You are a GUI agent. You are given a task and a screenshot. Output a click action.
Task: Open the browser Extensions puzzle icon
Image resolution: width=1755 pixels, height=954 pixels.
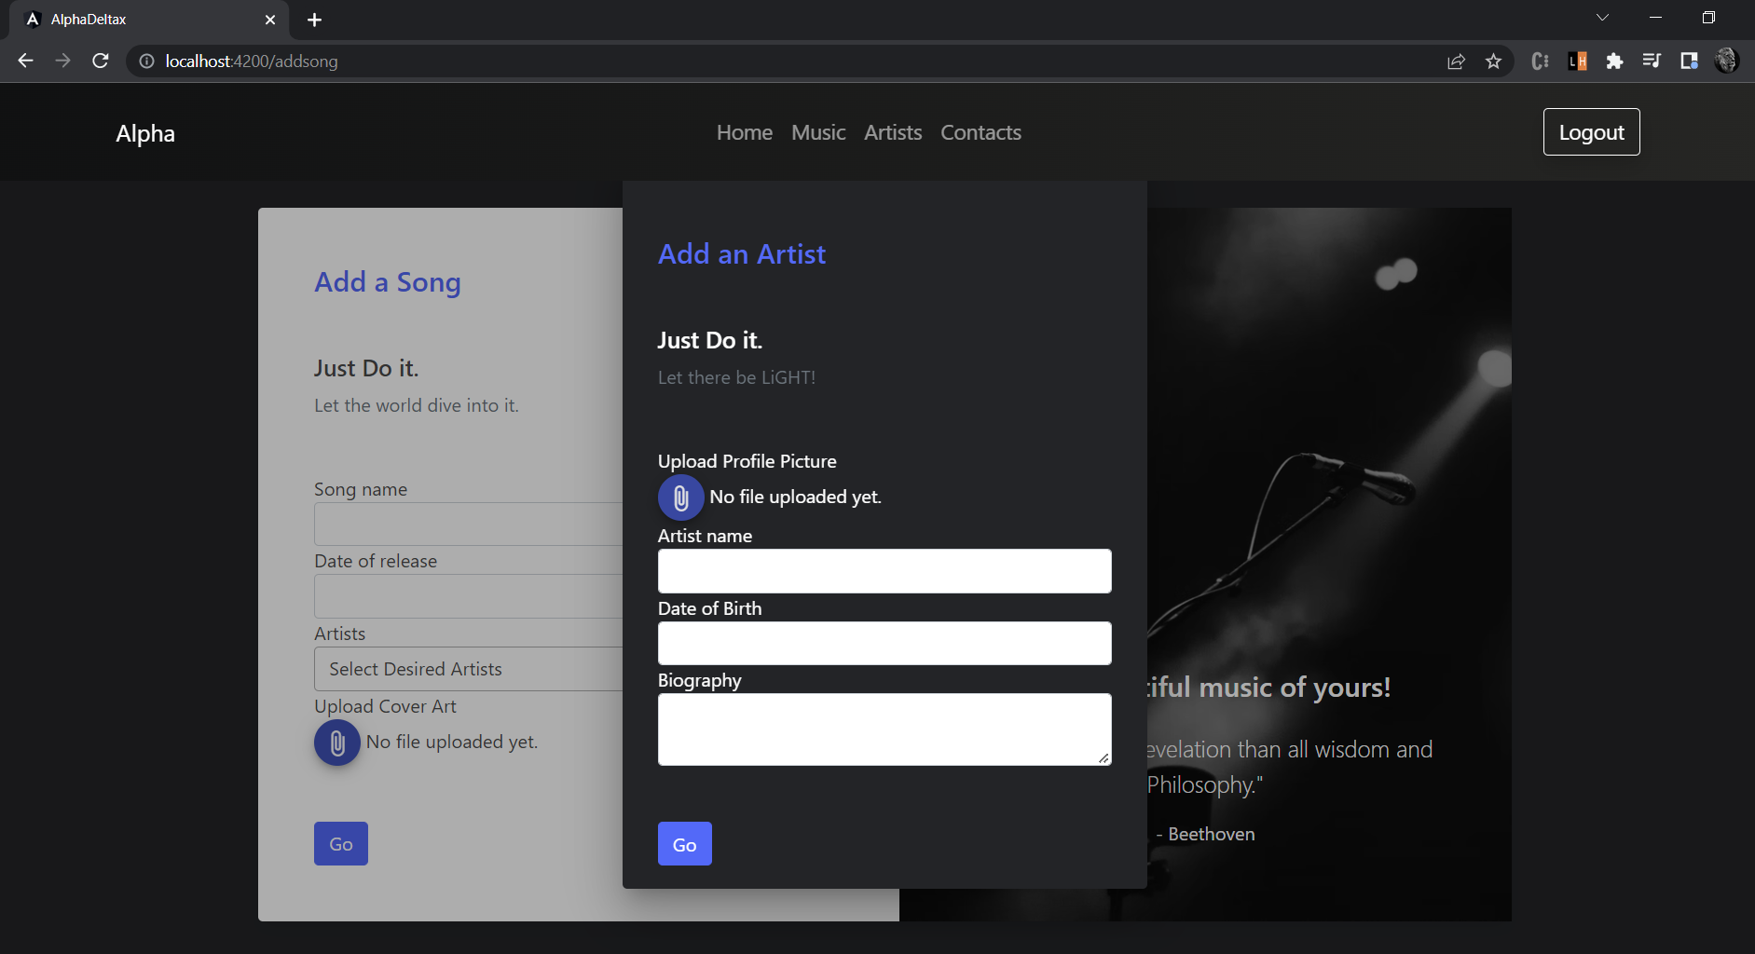pos(1614,61)
